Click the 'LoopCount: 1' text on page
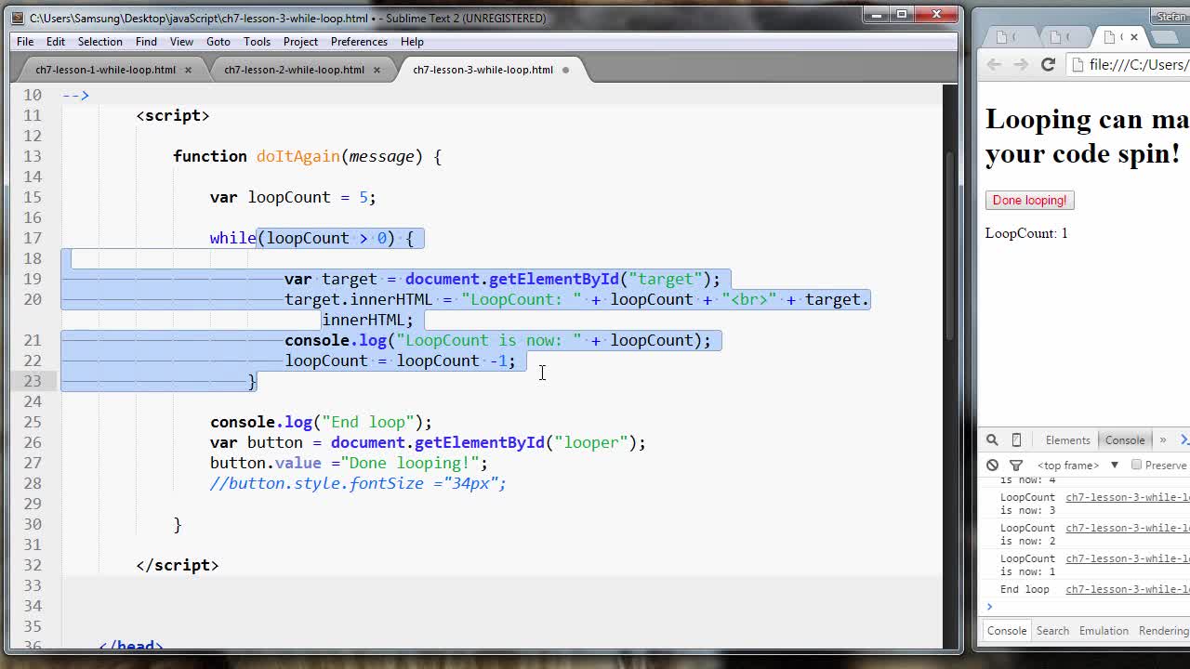This screenshot has width=1190, height=669. (x=1026, y=233)
